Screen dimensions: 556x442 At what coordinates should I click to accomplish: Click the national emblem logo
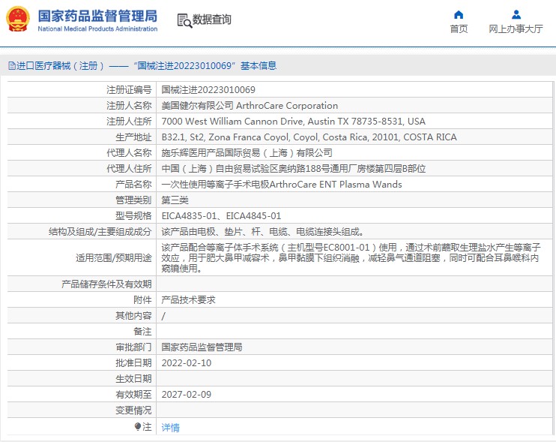click(x=17, y=20)
